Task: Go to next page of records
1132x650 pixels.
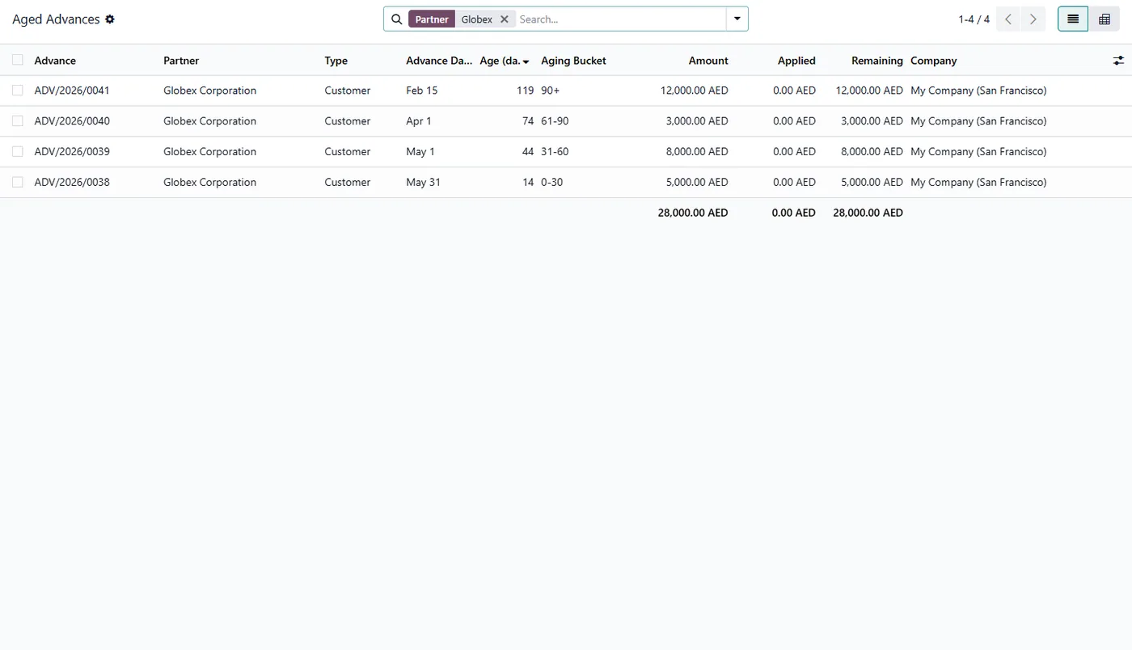Action: (1033, 19)
